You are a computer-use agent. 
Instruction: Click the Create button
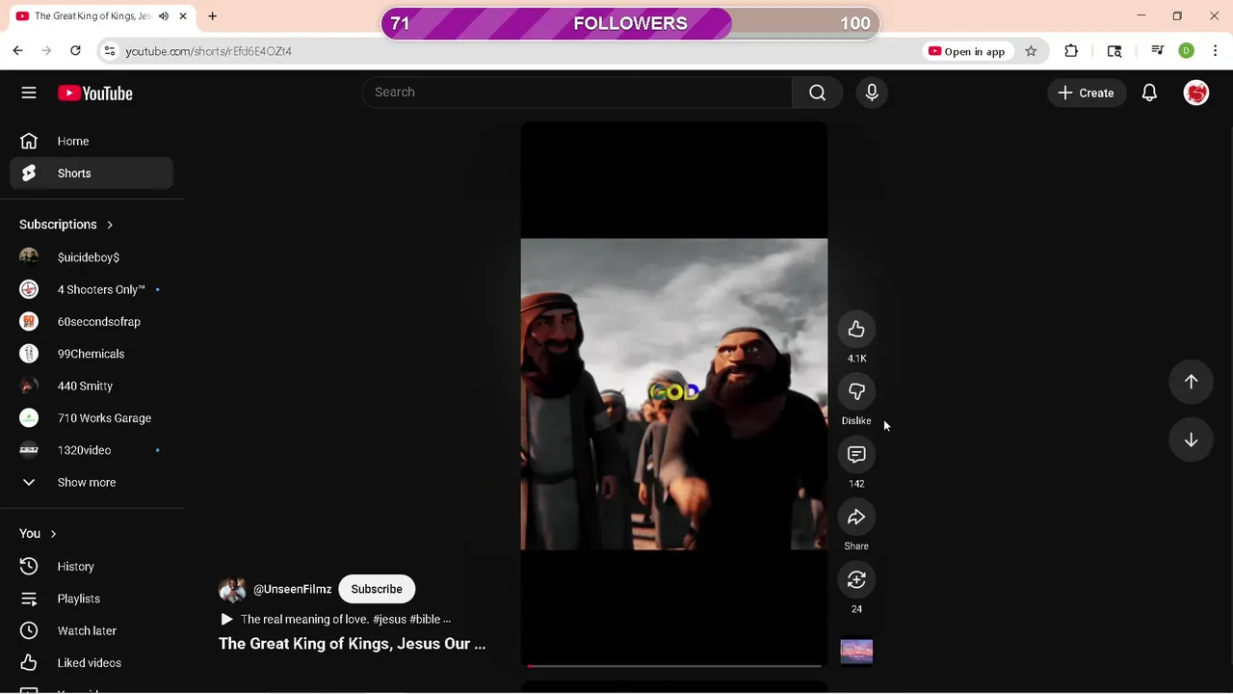[1086, 93]
